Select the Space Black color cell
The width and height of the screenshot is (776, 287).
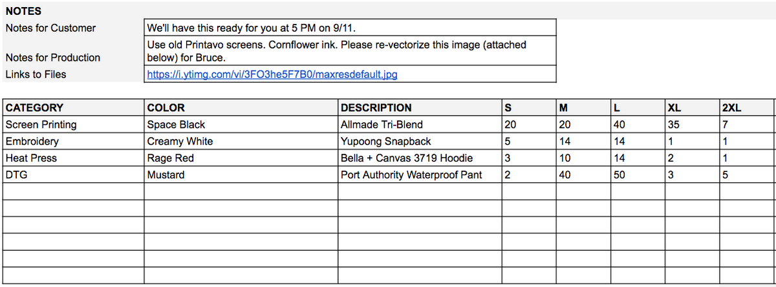tap(176, 125)
